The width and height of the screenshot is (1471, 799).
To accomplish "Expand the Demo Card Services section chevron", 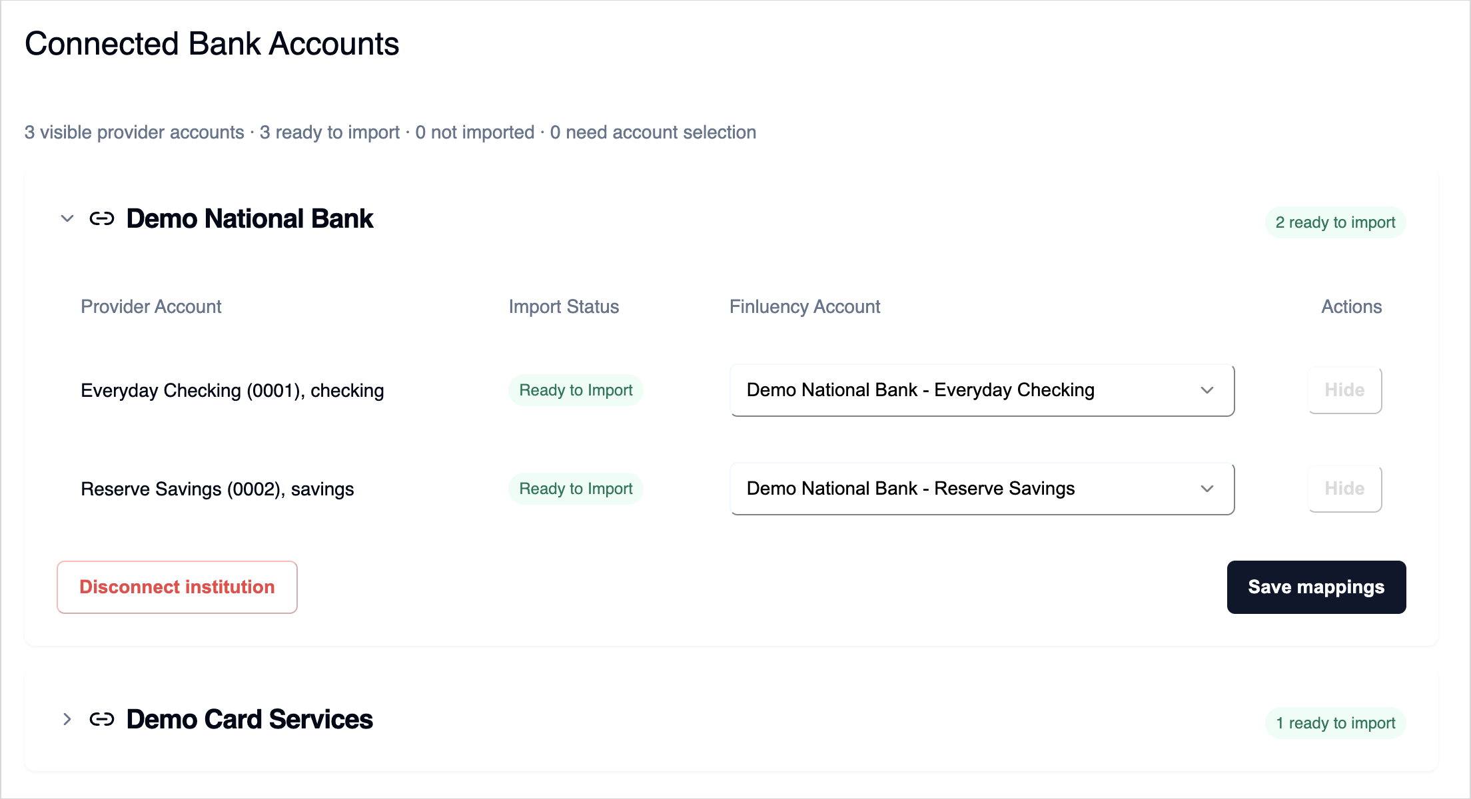I will pyautogui.click(x=67, y=719).
